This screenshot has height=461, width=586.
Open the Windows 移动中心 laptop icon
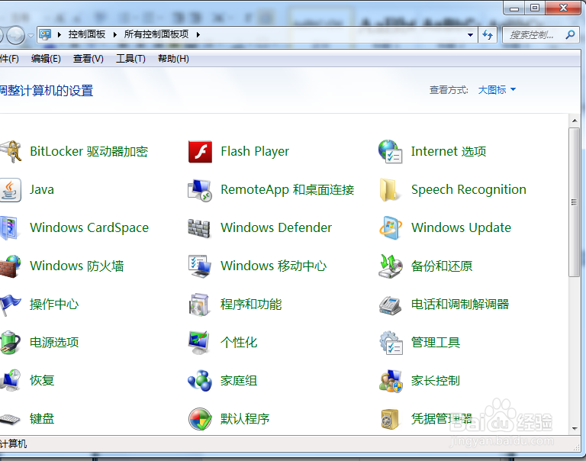tap(200, 266)
